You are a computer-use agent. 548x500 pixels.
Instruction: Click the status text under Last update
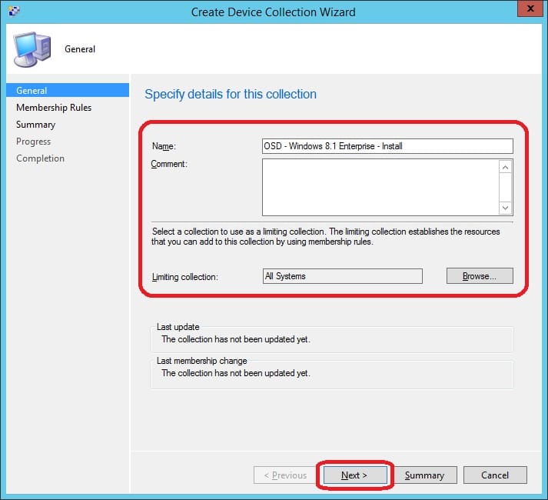(235, 339)
